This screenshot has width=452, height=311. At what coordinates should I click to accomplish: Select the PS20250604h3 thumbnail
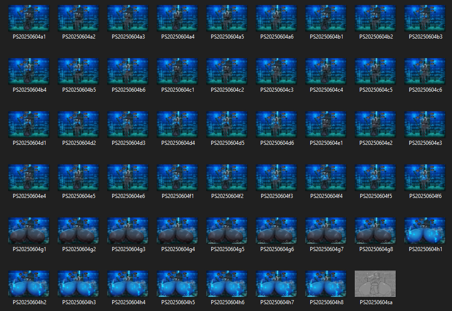coord(78,284)
